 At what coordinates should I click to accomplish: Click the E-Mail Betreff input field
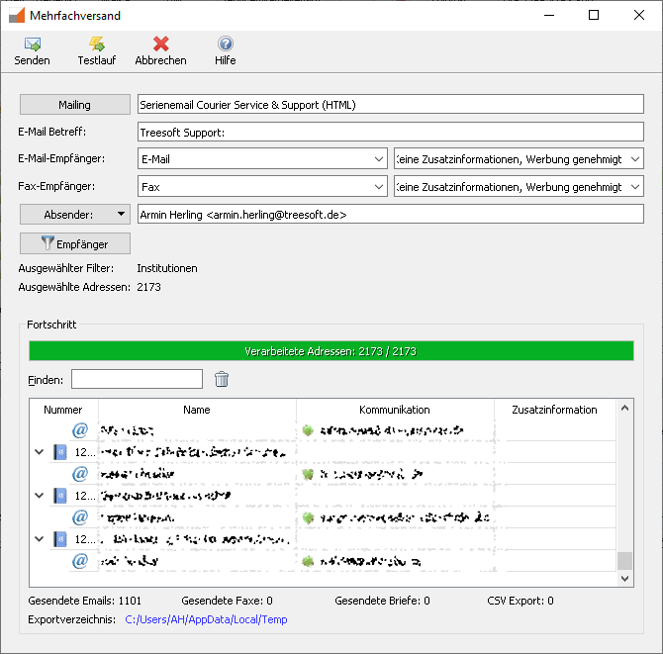coord(391,132)
